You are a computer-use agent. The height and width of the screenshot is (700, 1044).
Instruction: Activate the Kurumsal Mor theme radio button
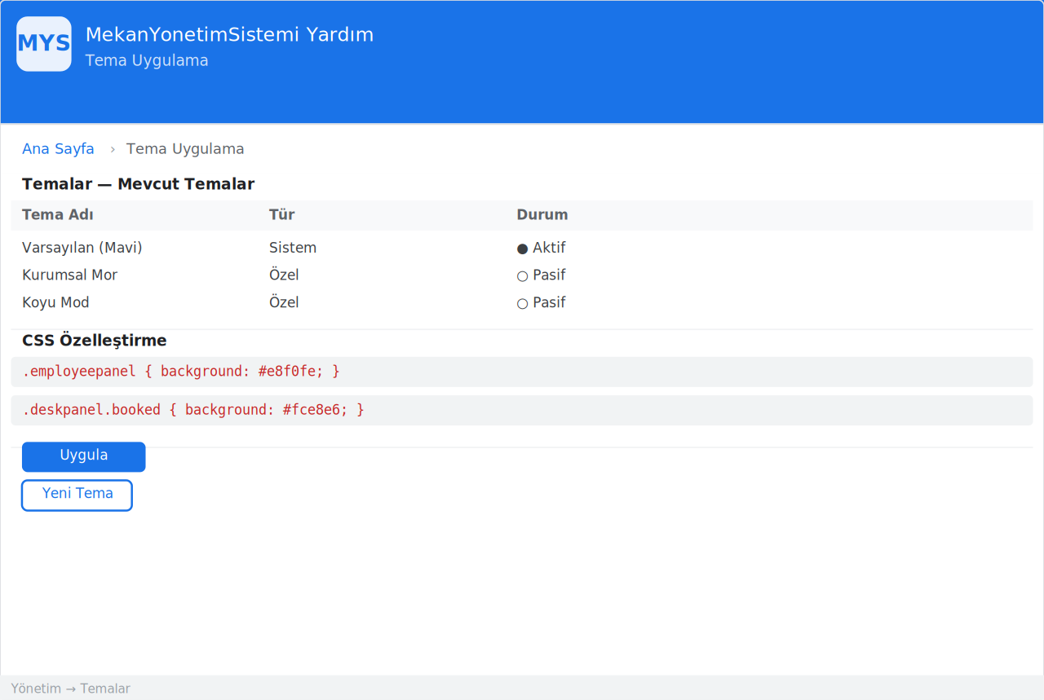[x=523, y=276]
